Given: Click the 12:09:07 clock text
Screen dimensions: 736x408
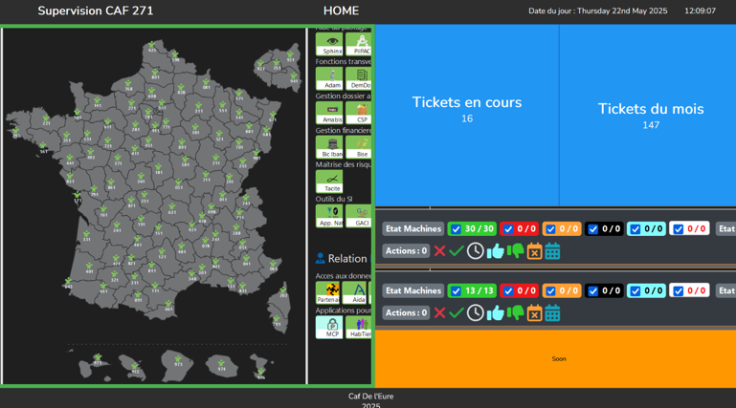Looking at the screenshot, I should [x=700, y=11].
